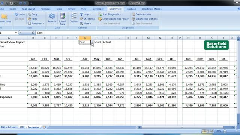
Task: Switch to the Formulas ribbon tab
Action: point(45,9)
